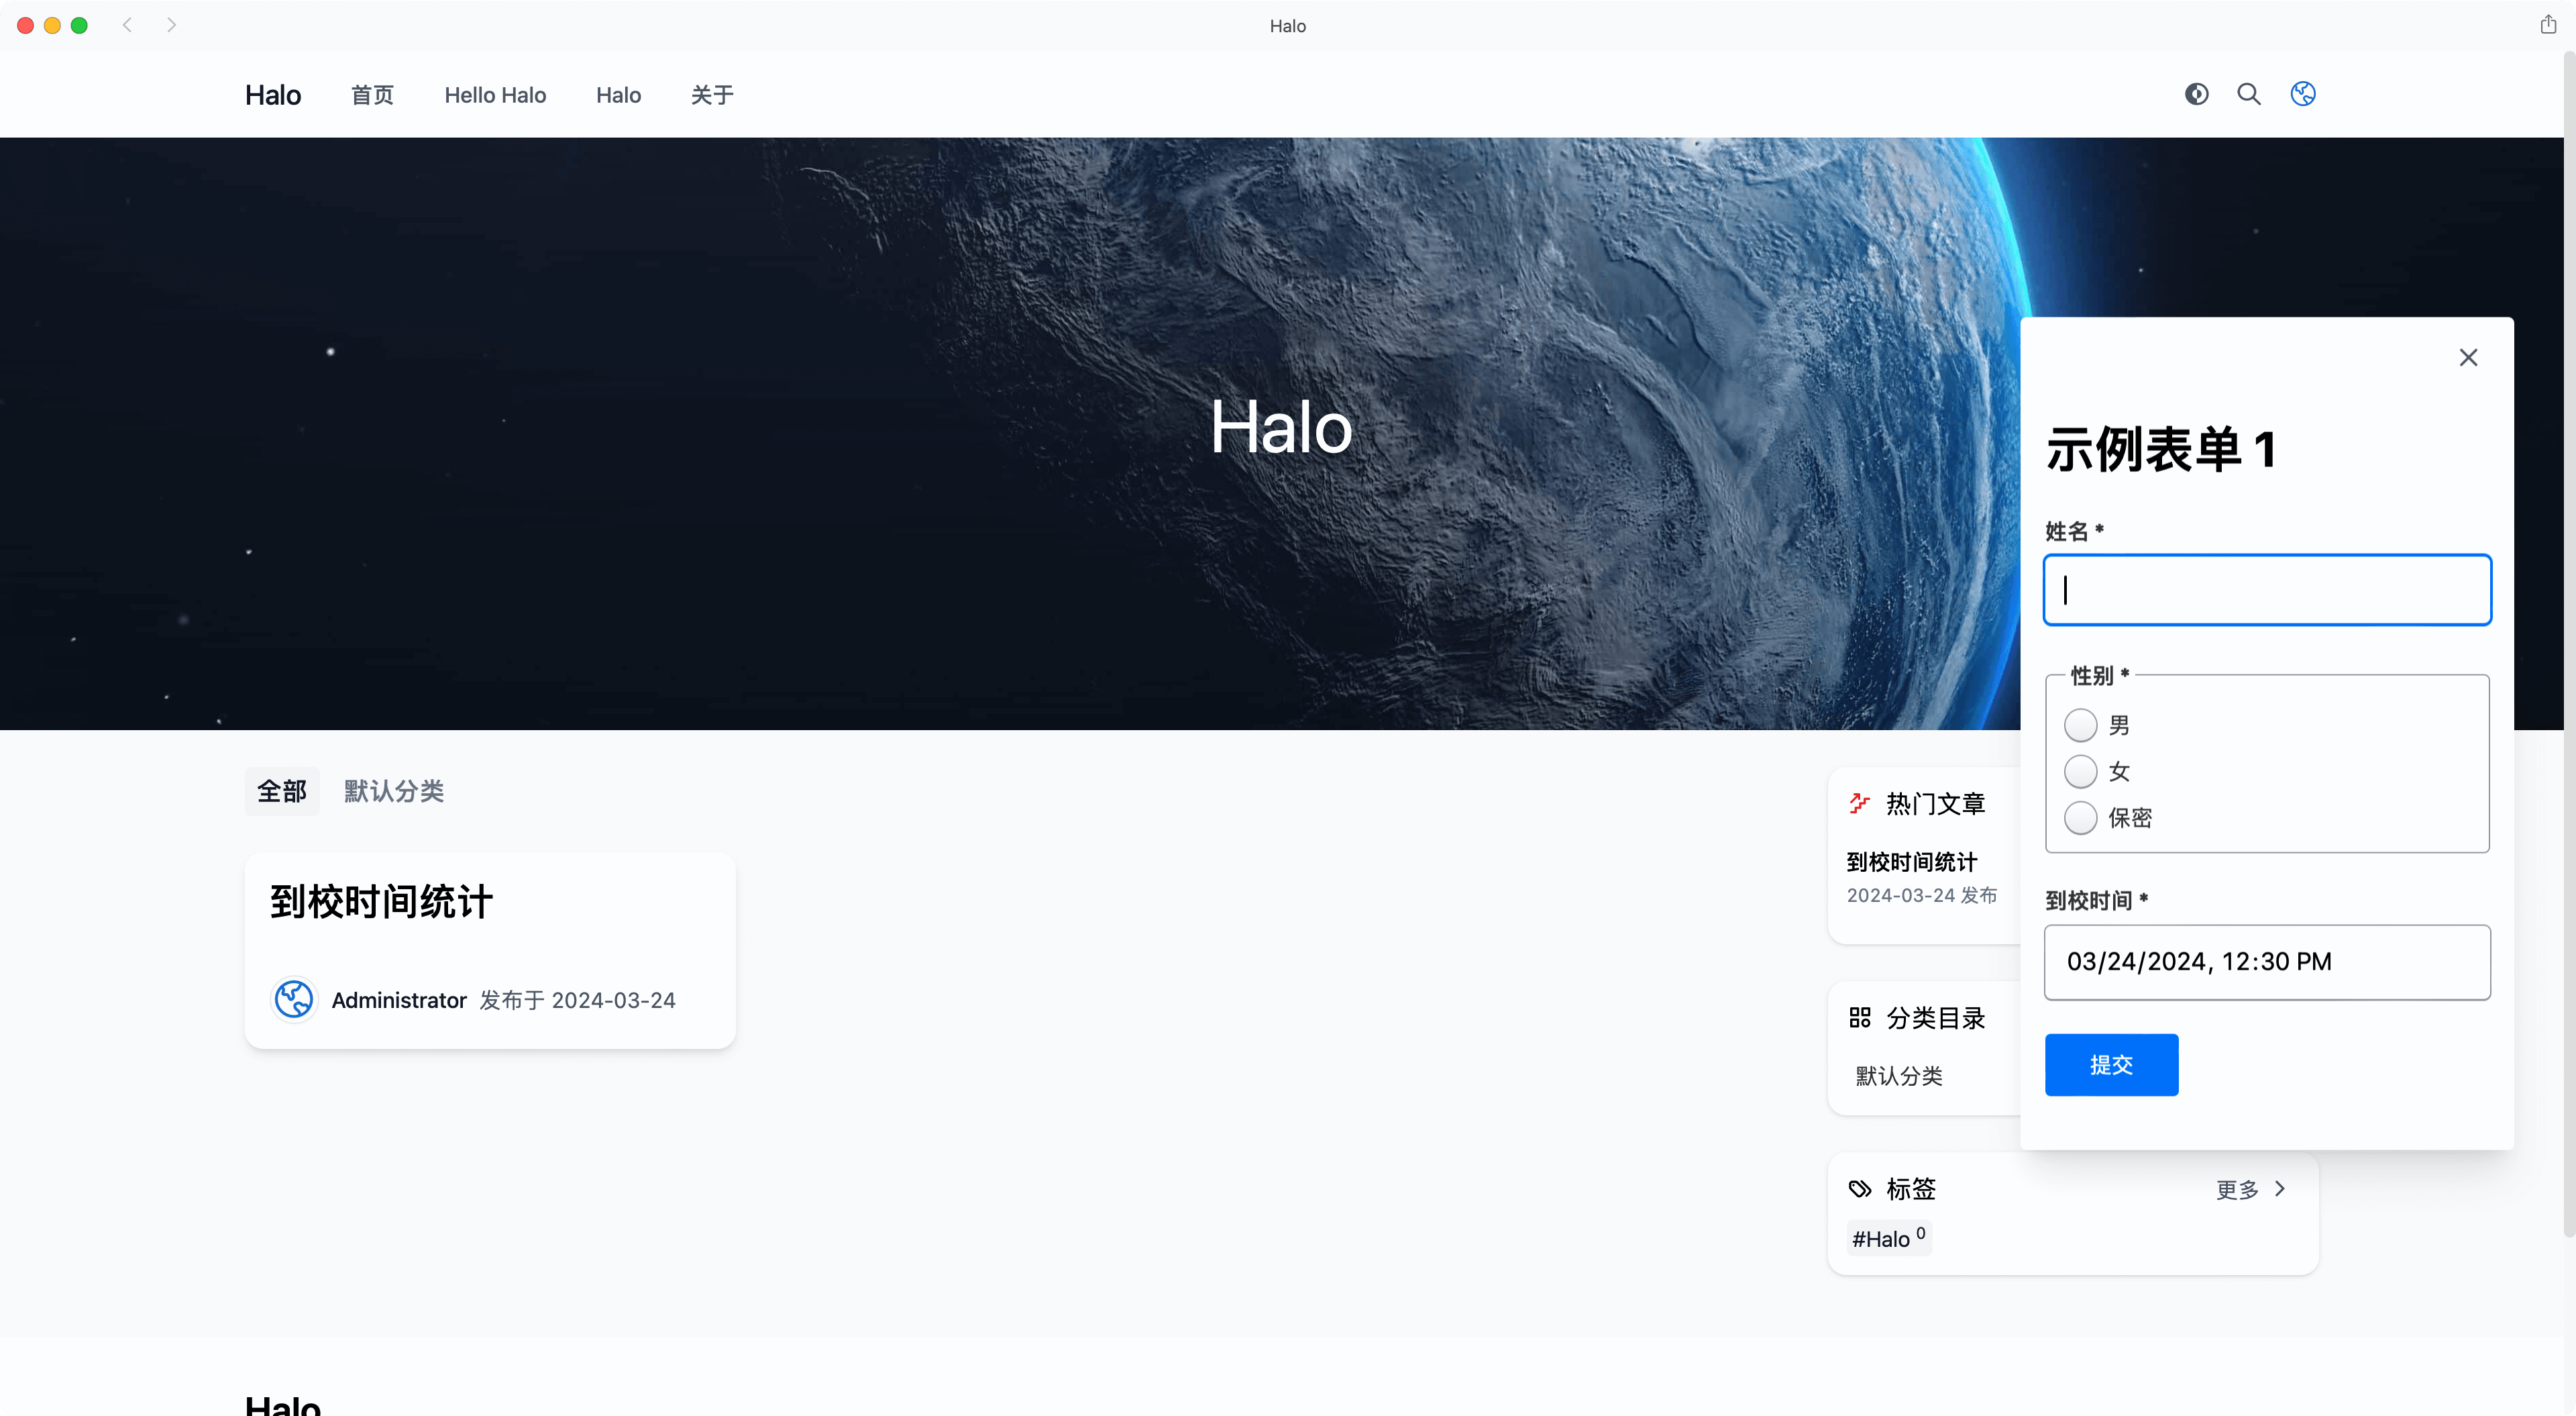
Task: Expand the 更多 tags section
Action: tap(2250, 1188)
